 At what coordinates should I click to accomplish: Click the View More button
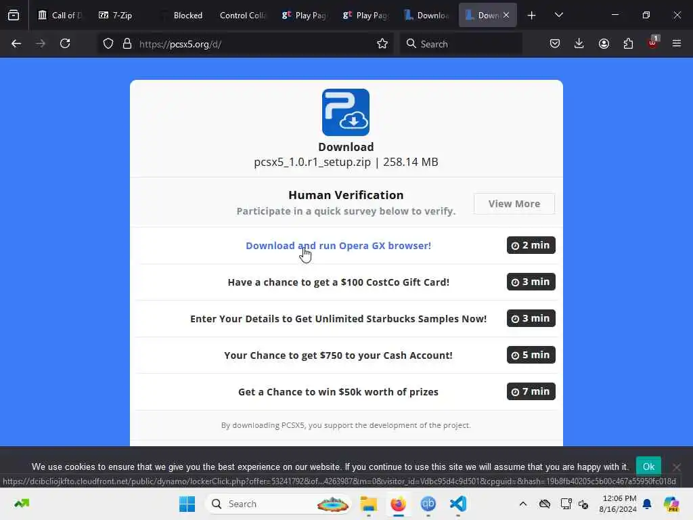tap(514, 204)
